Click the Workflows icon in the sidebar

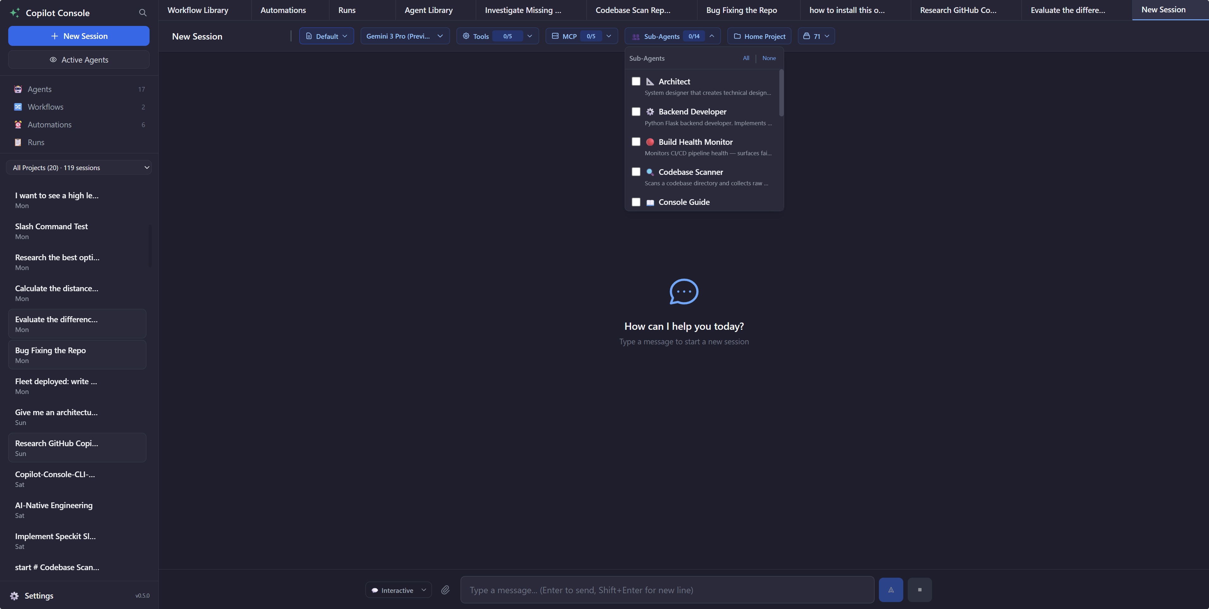pos(18,107)
